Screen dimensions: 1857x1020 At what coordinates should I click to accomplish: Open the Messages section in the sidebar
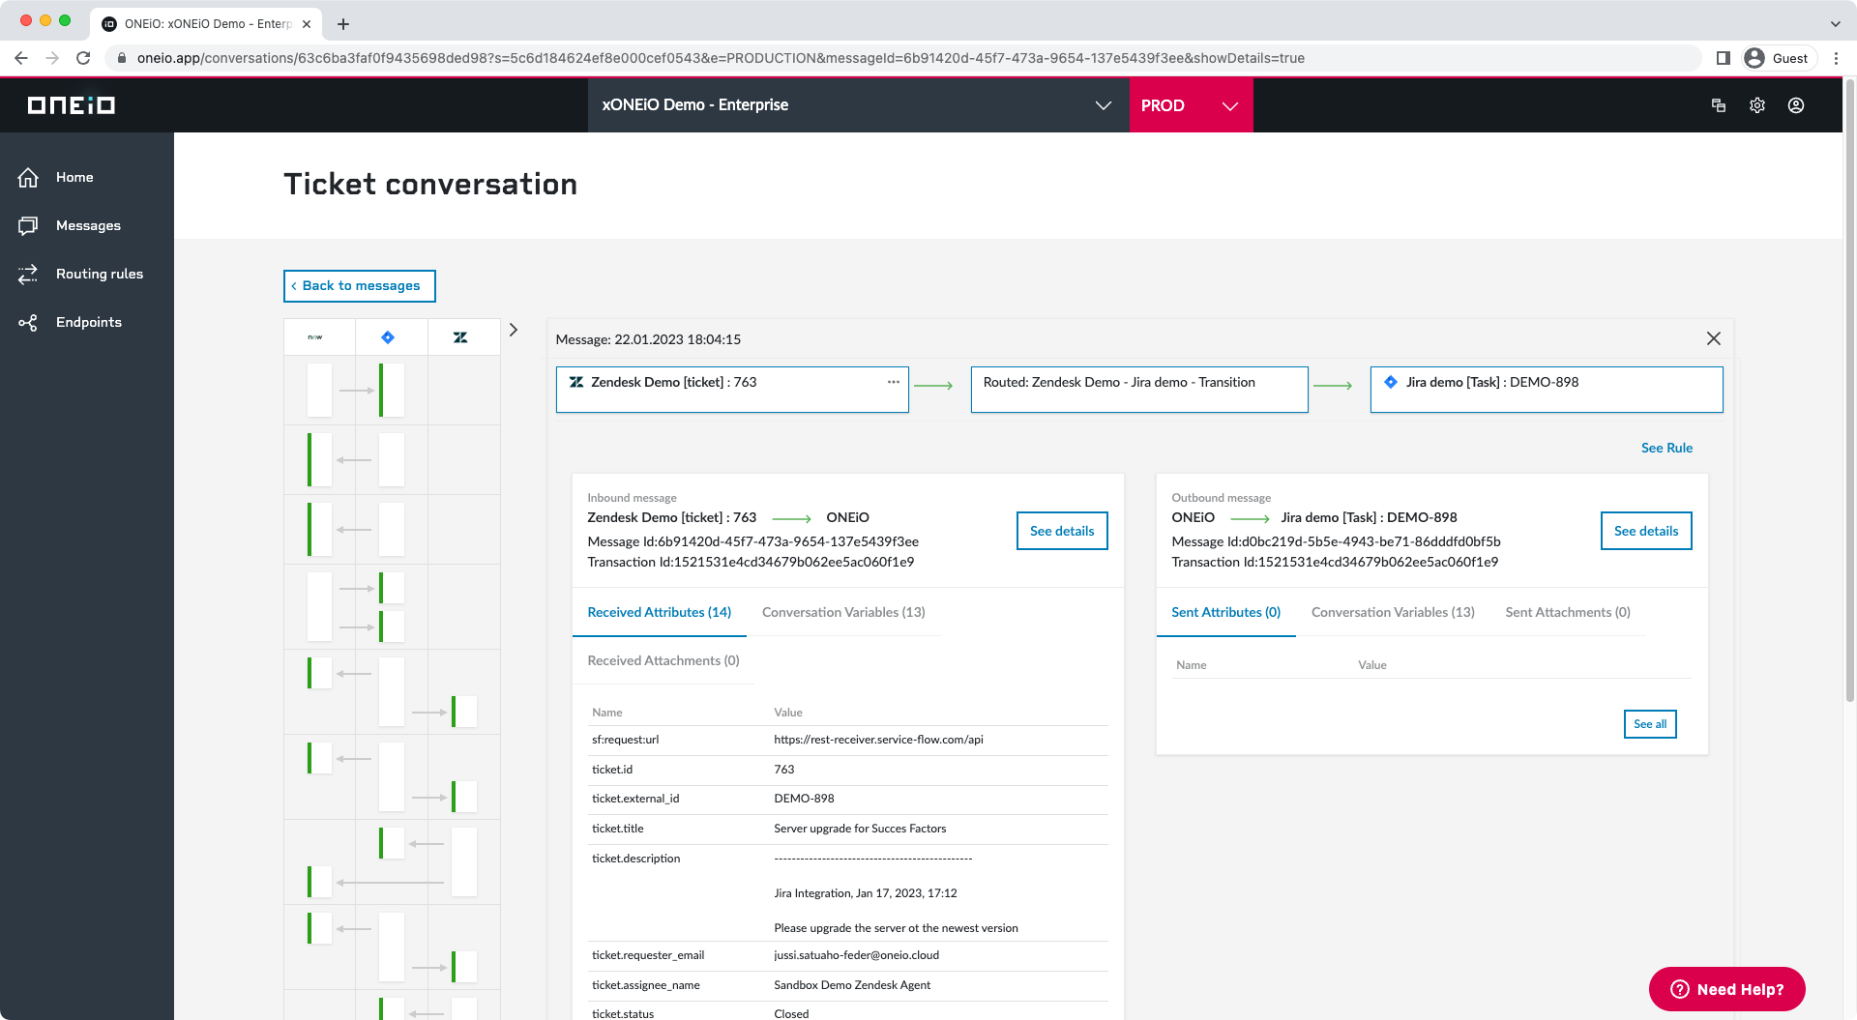88,225
